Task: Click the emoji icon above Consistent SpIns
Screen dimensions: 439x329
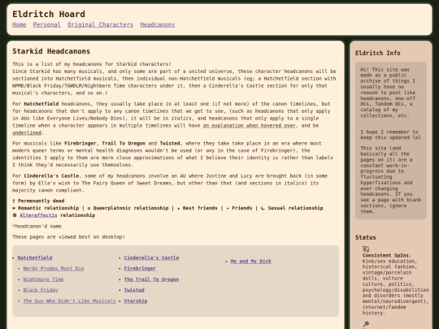Action: 366,249
